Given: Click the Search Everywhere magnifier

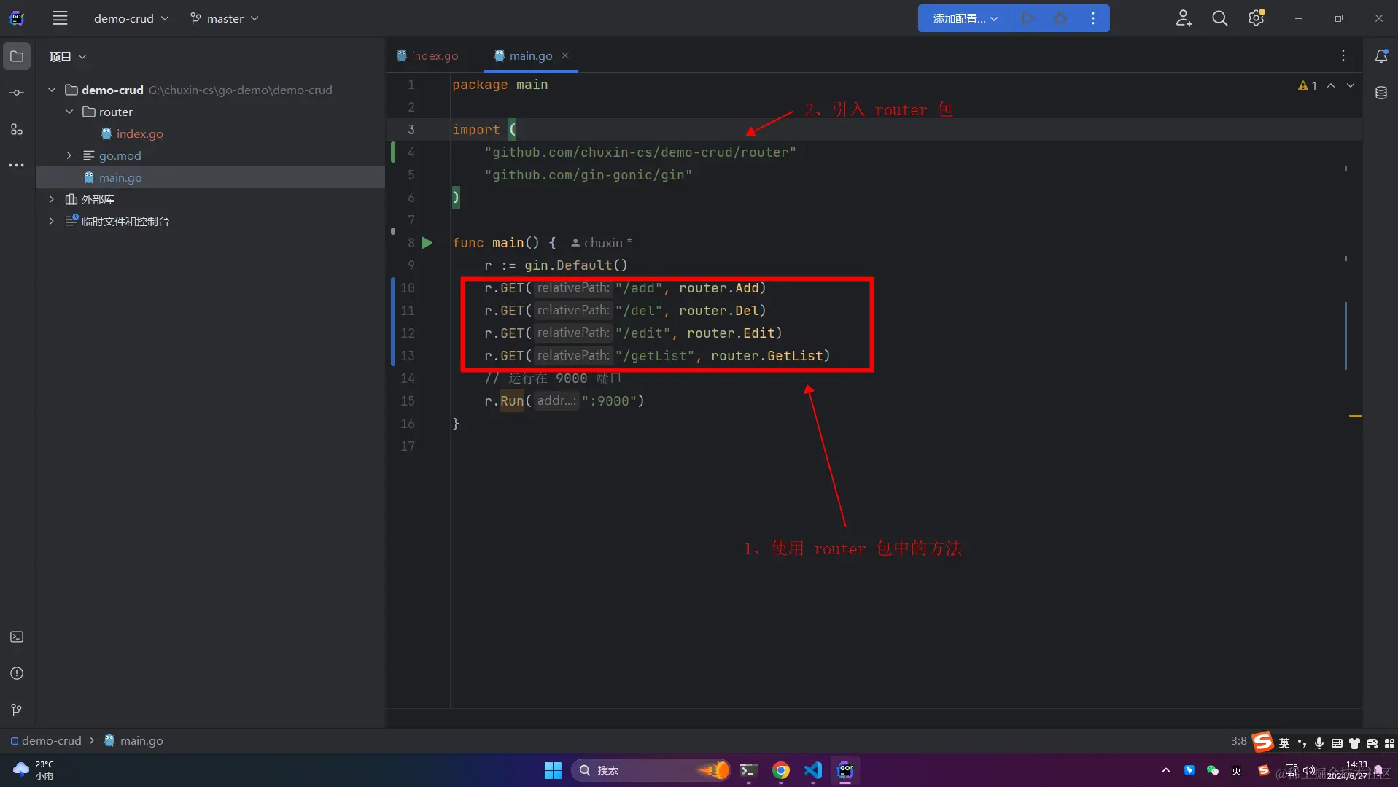Looking at the screenshot, I should [x=1219, y=18].
